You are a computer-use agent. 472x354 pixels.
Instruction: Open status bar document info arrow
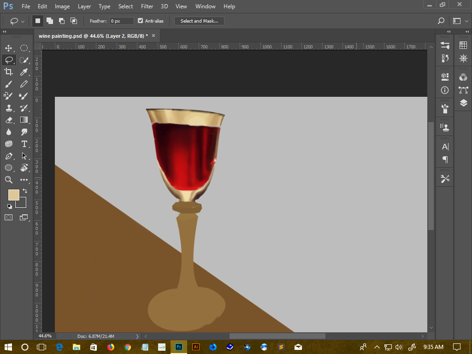coord(137,336)
